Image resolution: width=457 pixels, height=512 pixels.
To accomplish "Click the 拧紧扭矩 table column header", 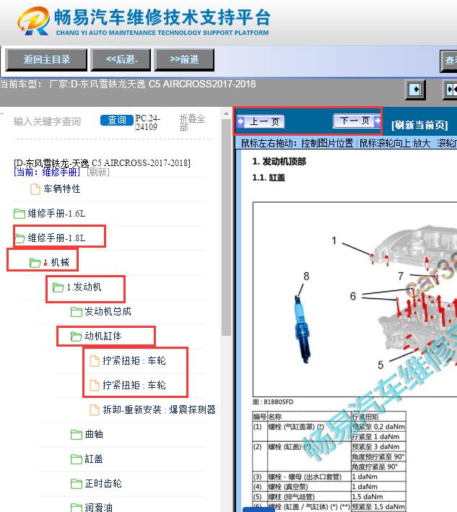I will point(378,417).
